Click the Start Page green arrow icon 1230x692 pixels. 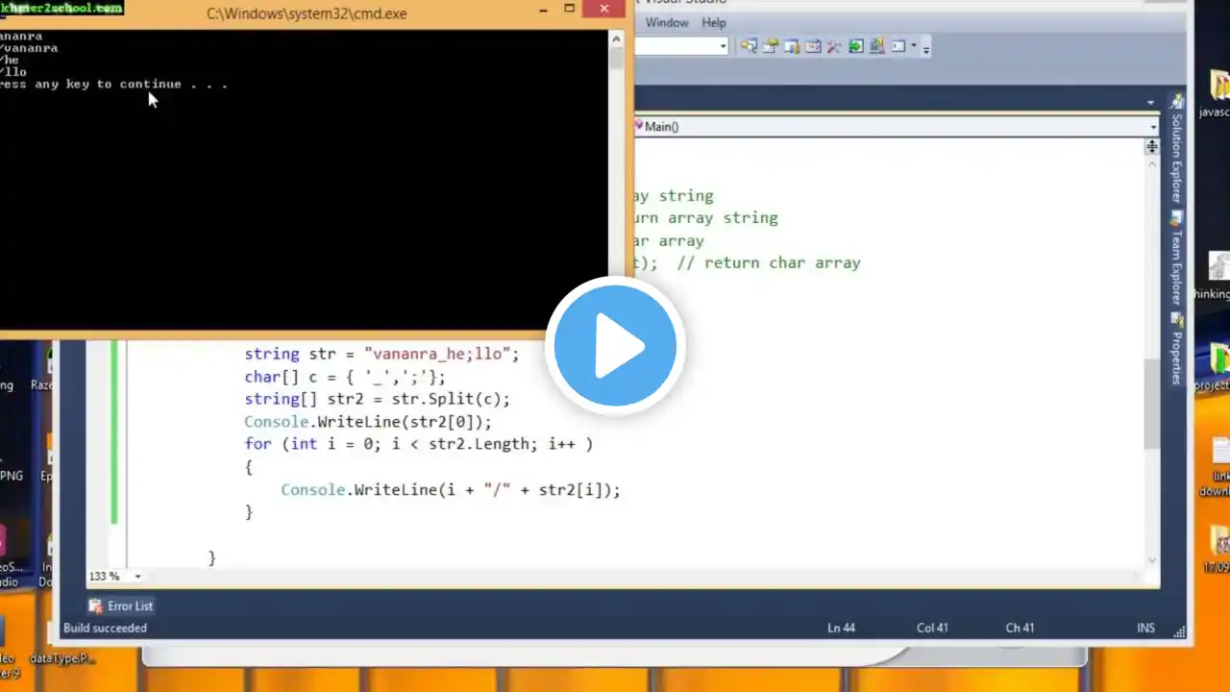coord(855,46)
